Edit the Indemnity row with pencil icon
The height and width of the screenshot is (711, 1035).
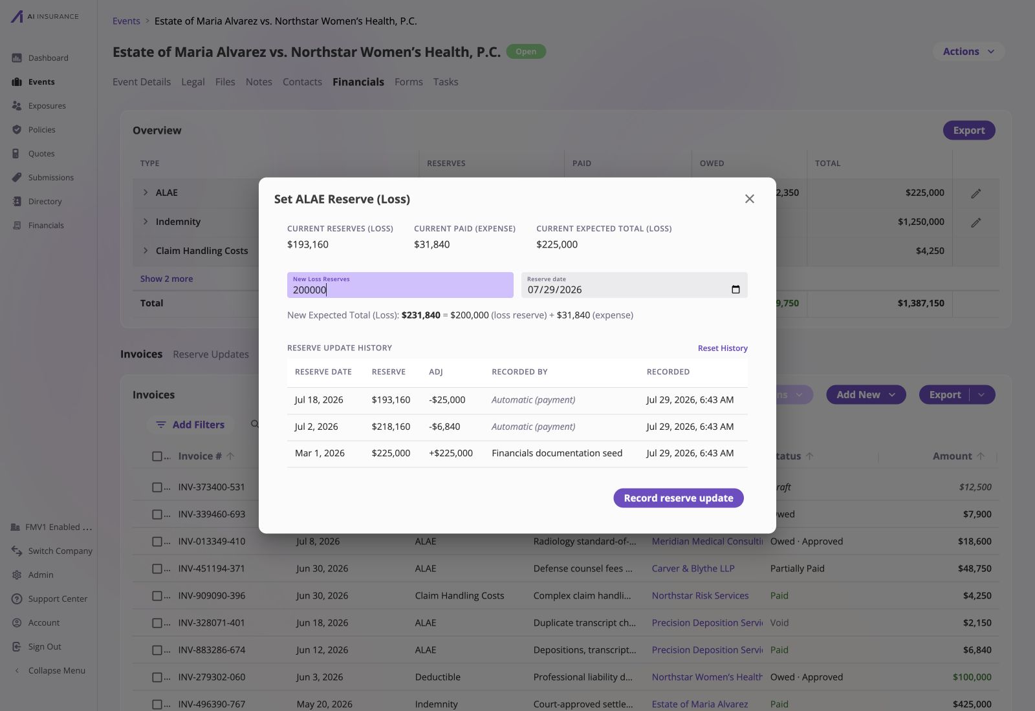976,222
